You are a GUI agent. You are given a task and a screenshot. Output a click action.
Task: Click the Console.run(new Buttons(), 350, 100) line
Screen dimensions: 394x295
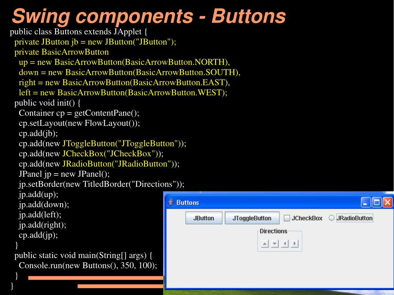(88, 265)
